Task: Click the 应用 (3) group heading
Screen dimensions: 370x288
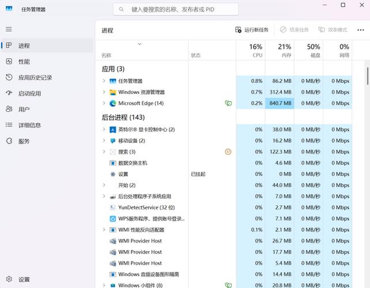Action: [113, 69]
